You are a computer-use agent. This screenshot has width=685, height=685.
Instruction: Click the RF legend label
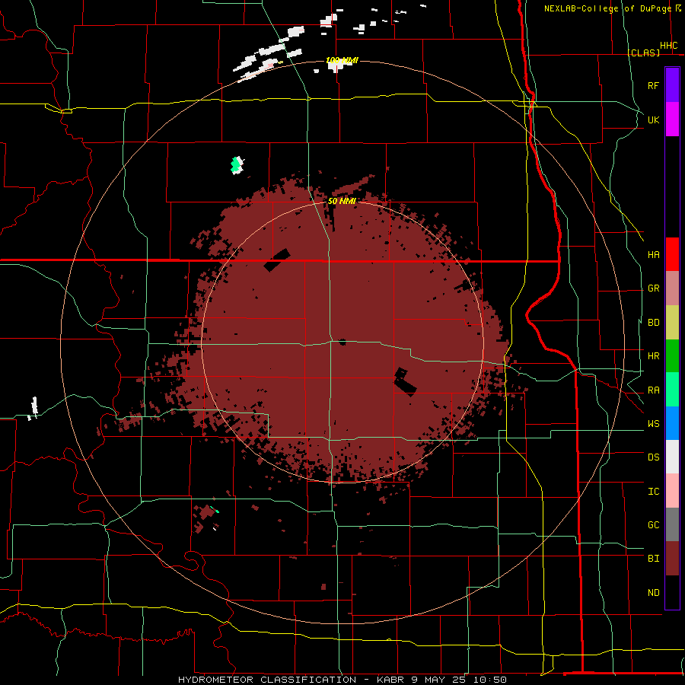[x=653, y=85]
